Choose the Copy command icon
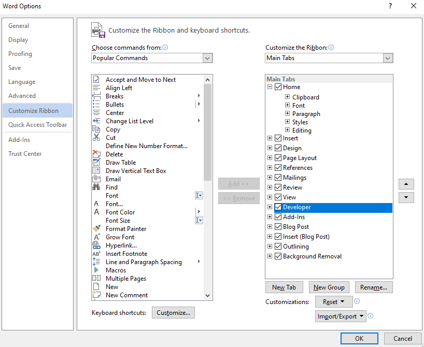The height and width of the screenshot is (347, 424). pyautogui.click(x=96, y=129)
